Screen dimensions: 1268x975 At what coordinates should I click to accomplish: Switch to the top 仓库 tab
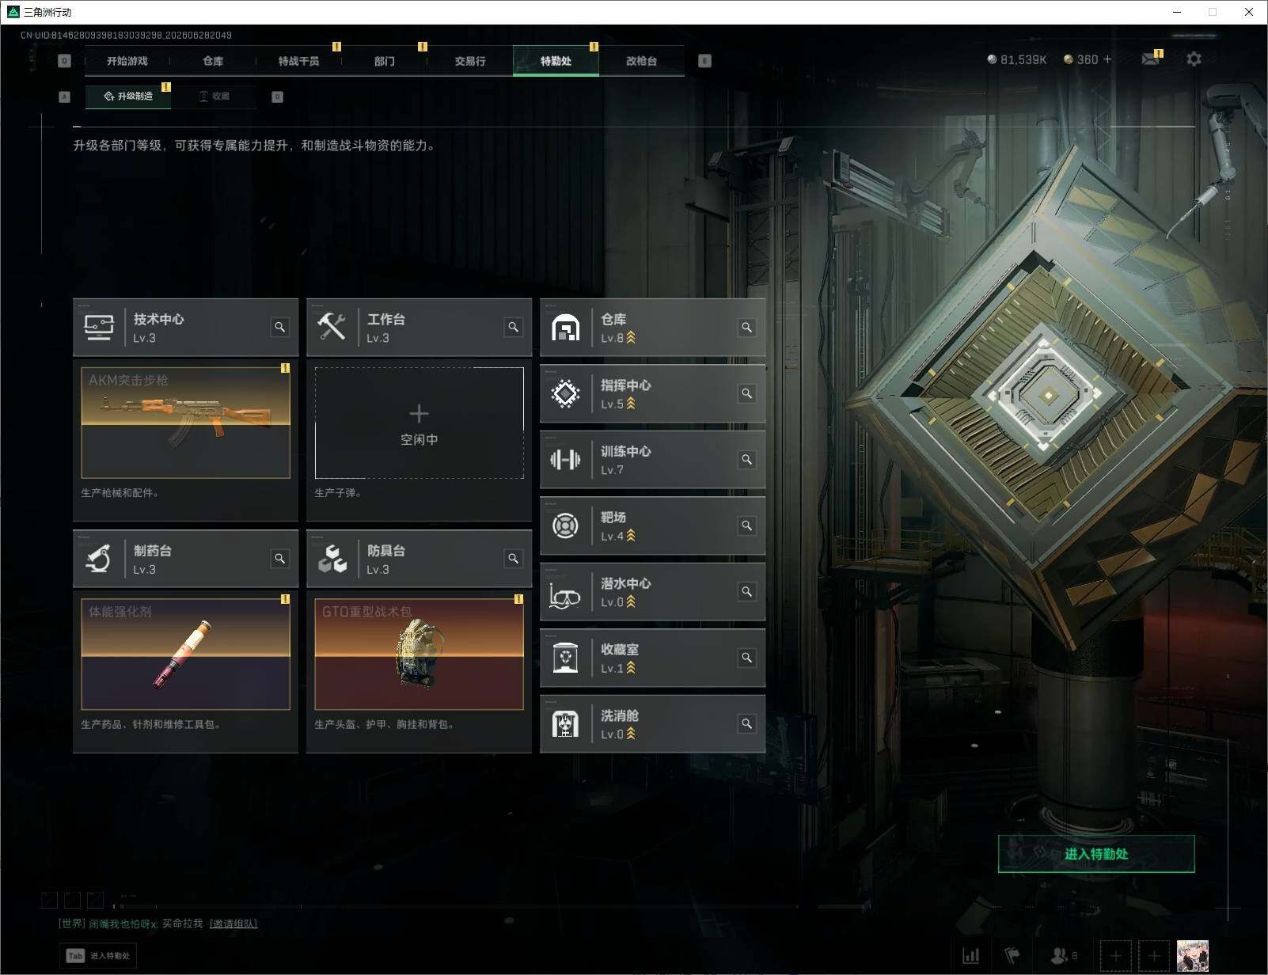213,61
